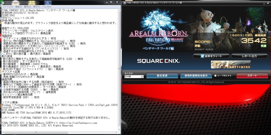This screenshot has height=135, width=271.
Task: Minimize the benchmark window
Action: click(x=264, y=3)
